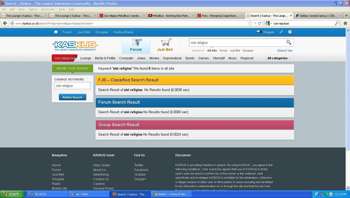The height and width of the screenshot is (198, 350).
Task: Select the Jual Beli shopping cart
Action: click(x=165, y=45)
